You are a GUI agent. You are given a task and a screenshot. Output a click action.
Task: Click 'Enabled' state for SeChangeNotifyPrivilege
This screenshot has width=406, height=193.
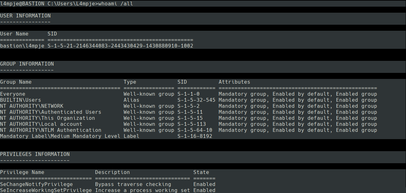pos(204,184)
